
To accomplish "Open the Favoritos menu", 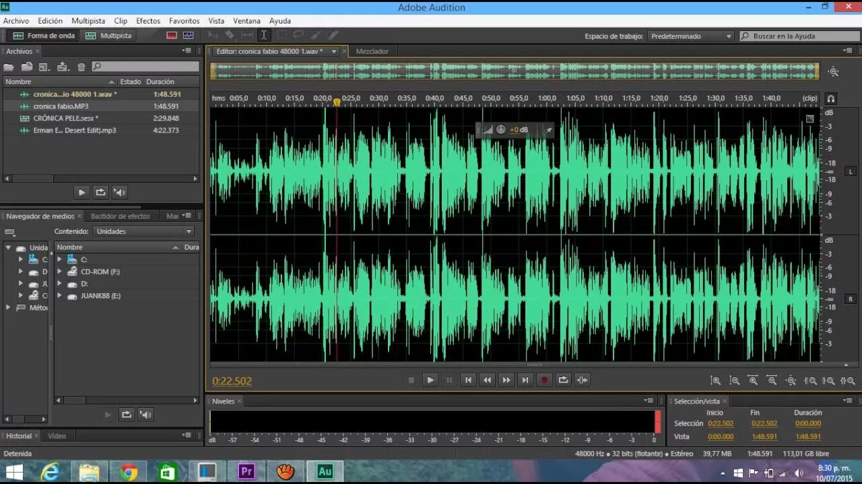I will (x=185, y=21).
